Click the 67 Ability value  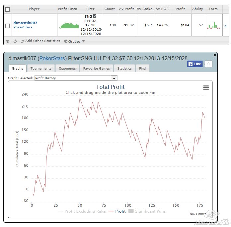[201, 25]
